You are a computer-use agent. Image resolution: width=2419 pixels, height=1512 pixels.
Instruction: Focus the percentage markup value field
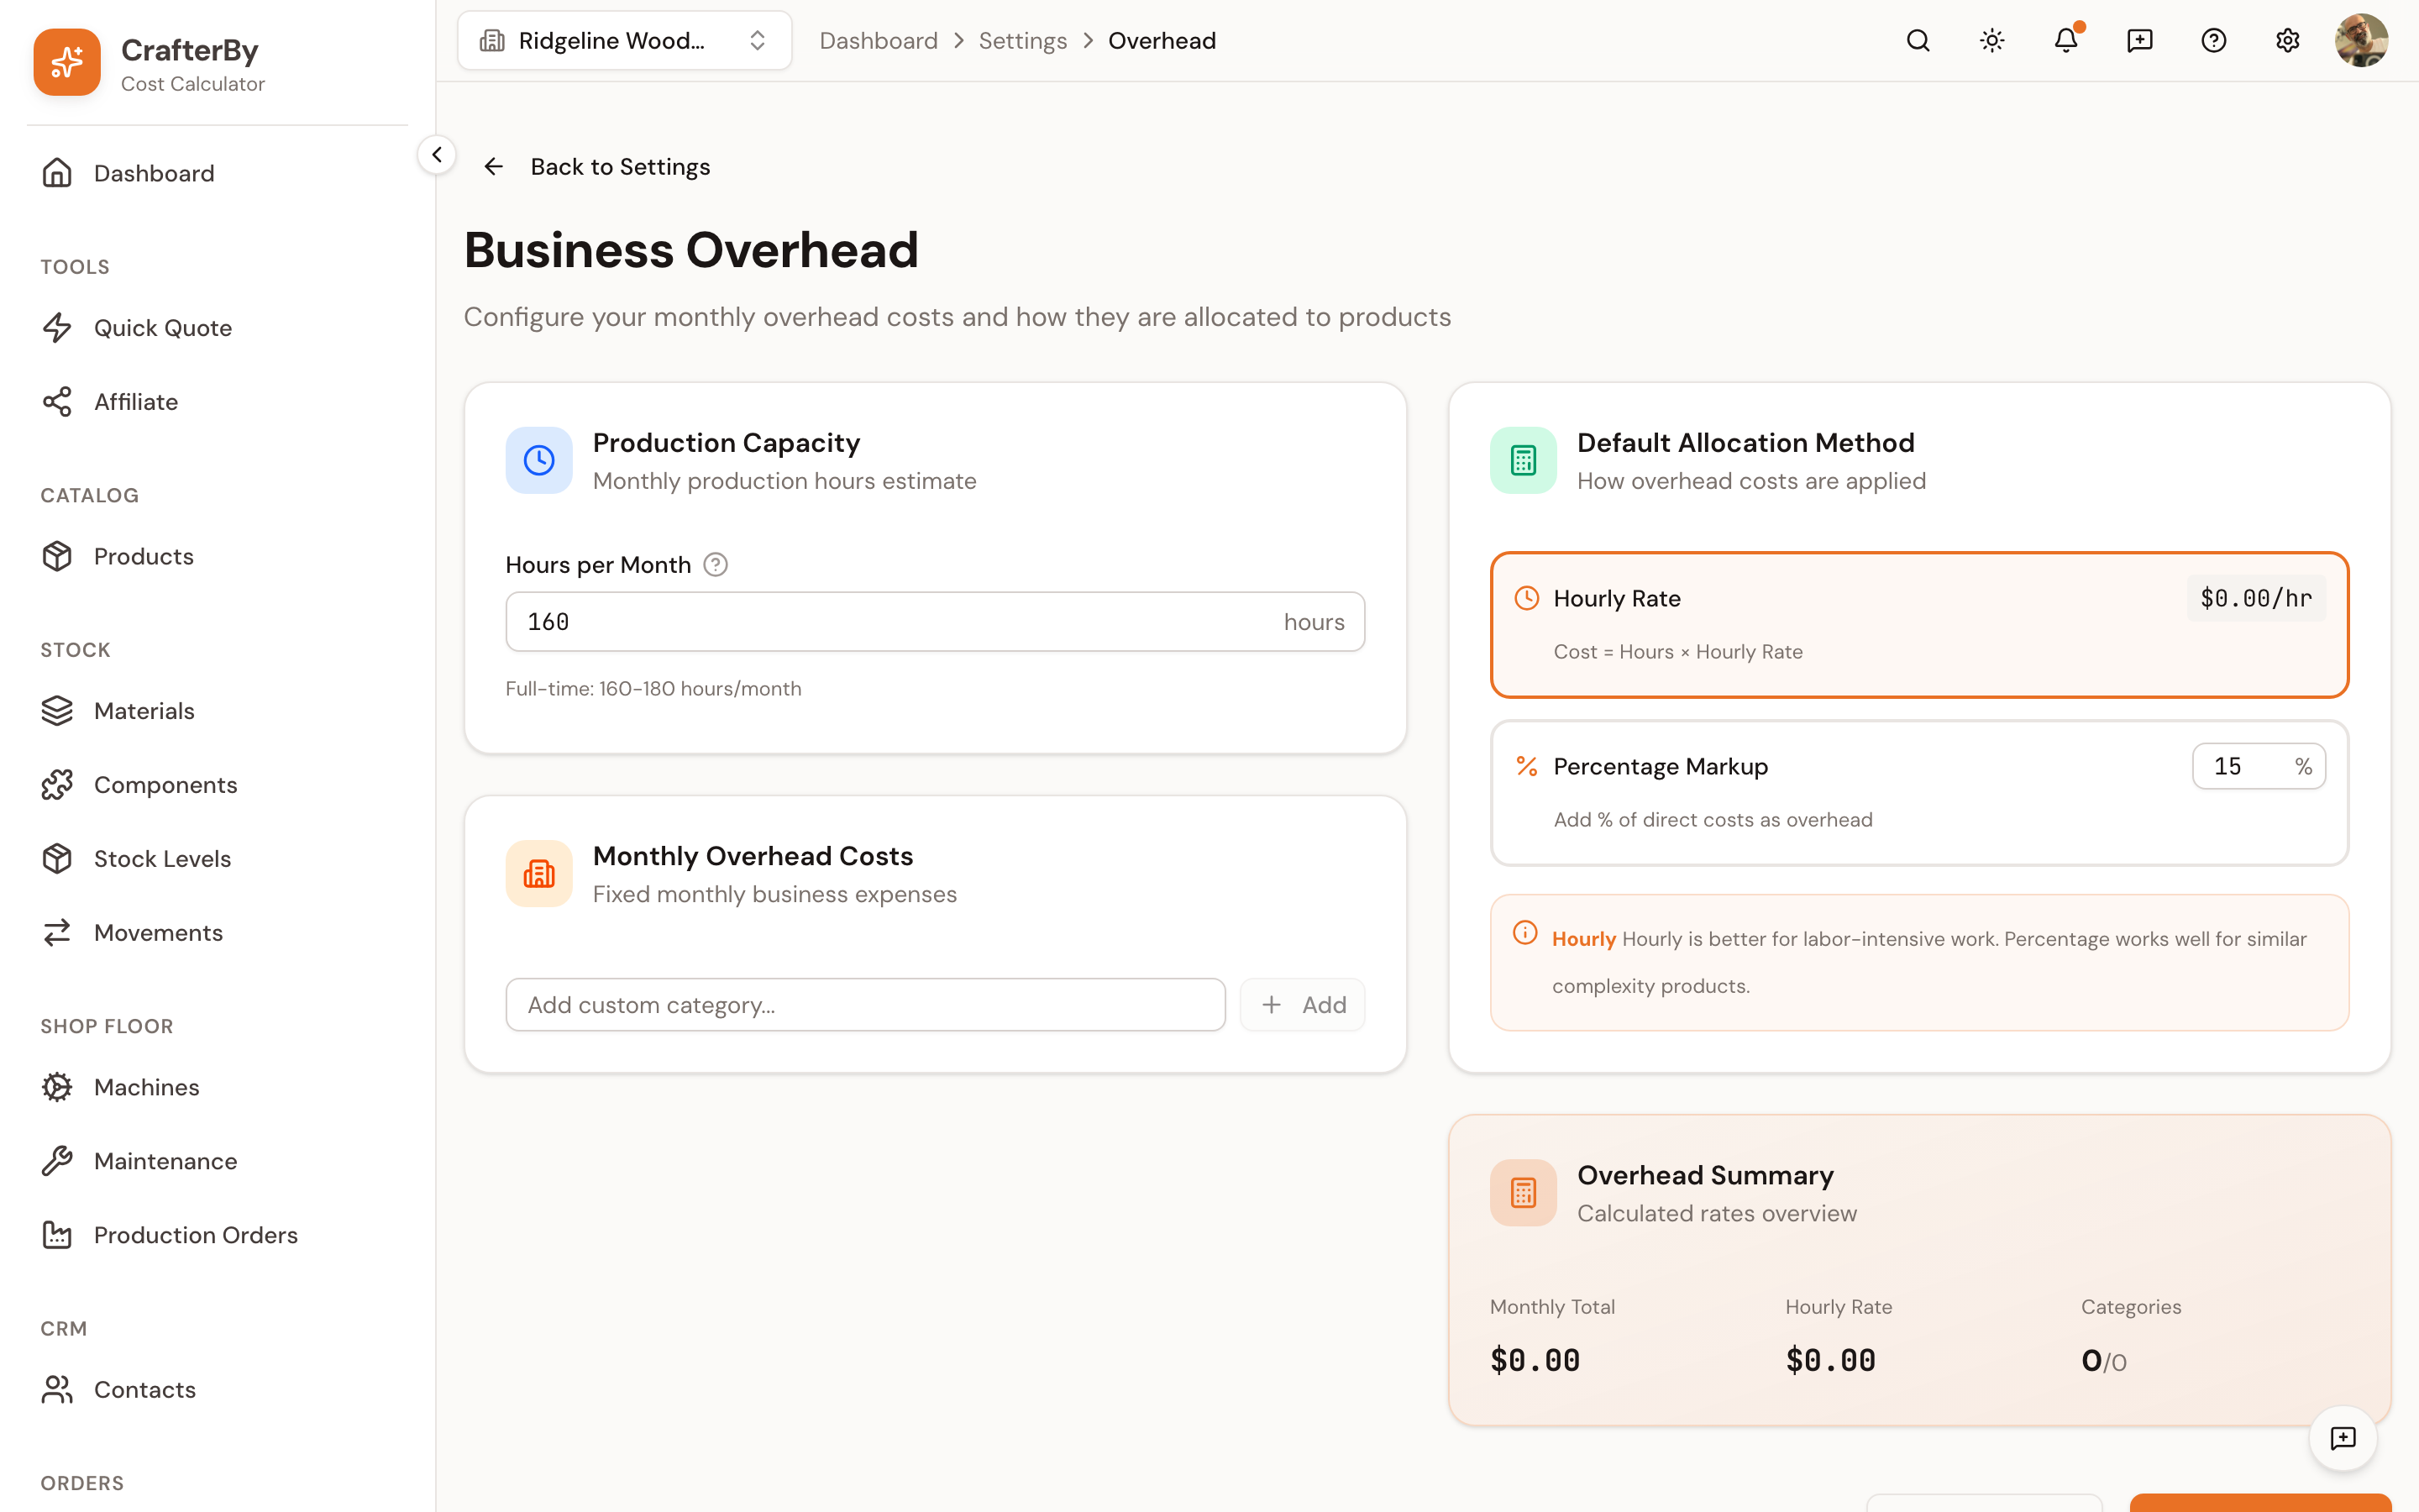[2259, 766]
